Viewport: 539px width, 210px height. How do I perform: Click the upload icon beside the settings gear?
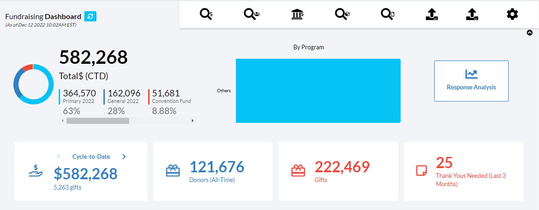(x=472, y=14)
